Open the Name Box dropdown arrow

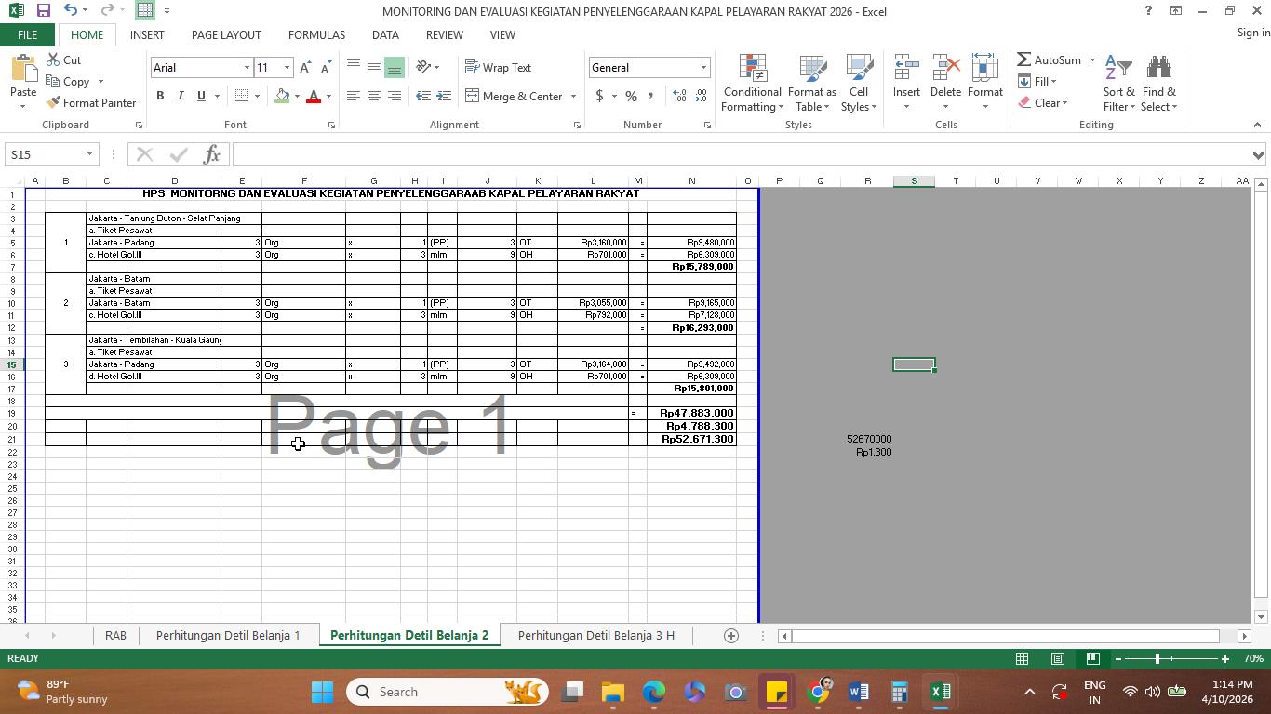click(89, 154)
